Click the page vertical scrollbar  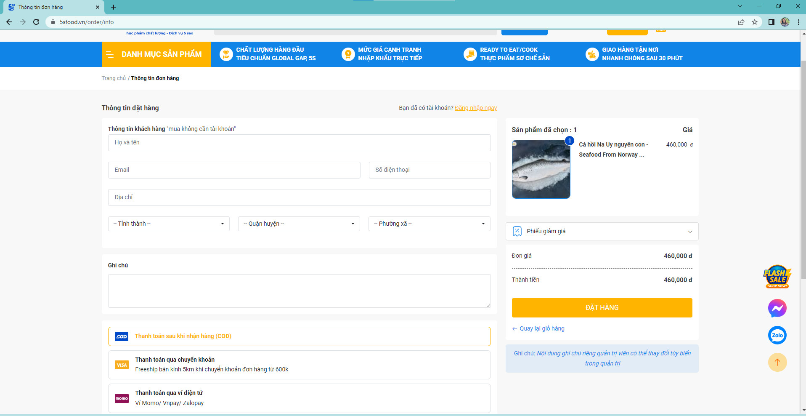click(803, 168)
